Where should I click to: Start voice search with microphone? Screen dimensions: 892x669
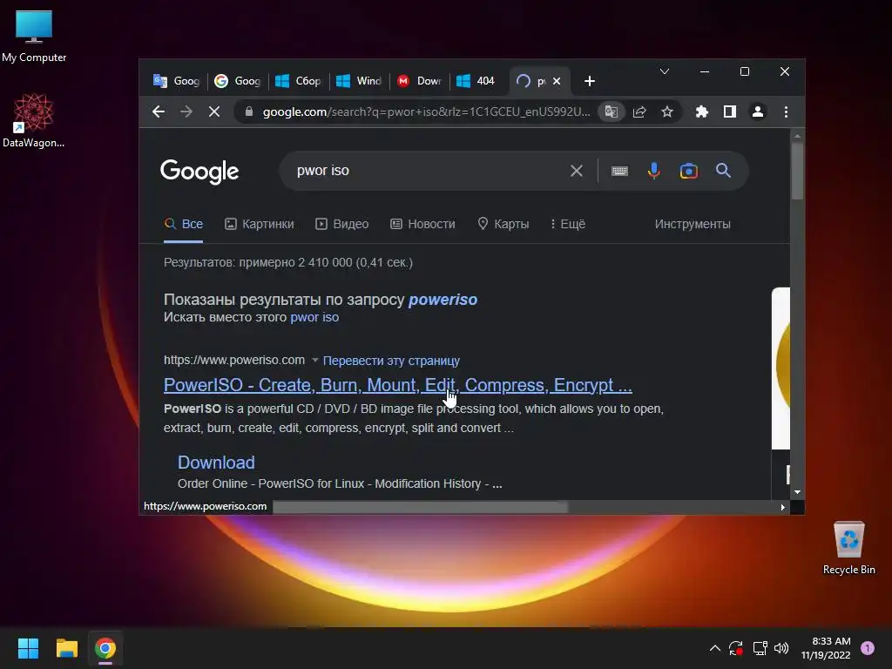(x=654, y=171)
